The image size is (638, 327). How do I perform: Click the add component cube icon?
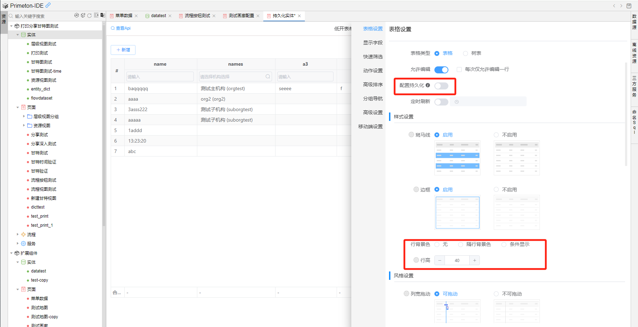(x=83, y=15)
